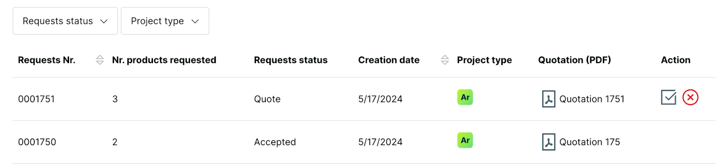Screen dimensions: 722x168
Task: Open the Quotation 175 link
Action: click(x=590, y=142)
